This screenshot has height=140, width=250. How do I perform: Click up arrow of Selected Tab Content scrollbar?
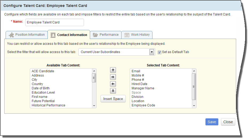pos(194,71)
